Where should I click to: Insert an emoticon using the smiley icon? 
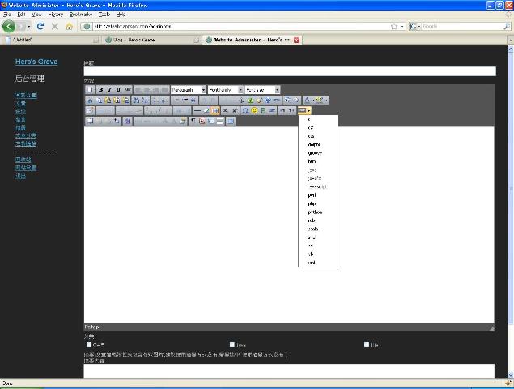pos(254,111)
